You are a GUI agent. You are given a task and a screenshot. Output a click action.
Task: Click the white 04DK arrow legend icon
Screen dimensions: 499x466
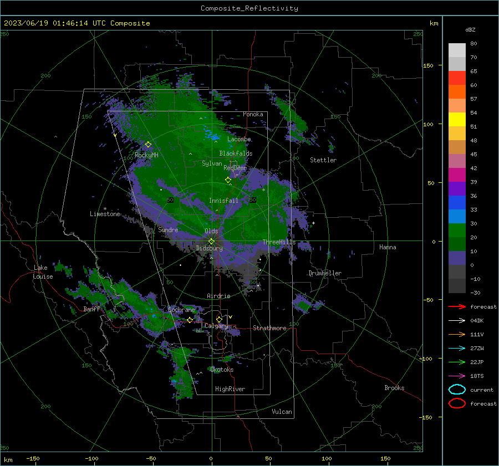click(457, 321)
